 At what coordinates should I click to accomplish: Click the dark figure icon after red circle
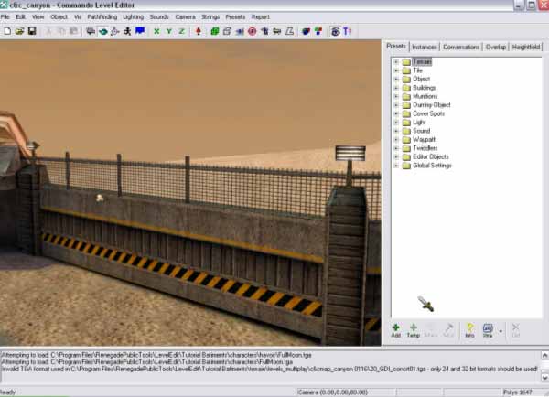click(x=264, y=31)
